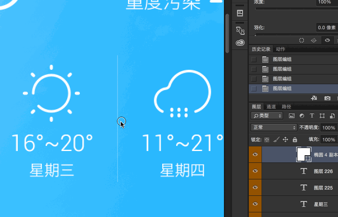338x217 pixels.
Task: Select the 图层 226 text layer
Action: [300, 171]
